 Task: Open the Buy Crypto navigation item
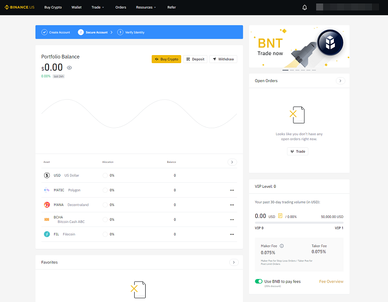click(x=53, y=7)
